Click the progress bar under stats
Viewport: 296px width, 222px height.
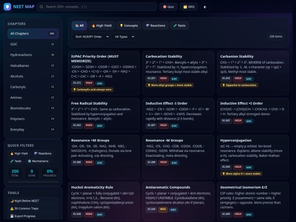pos(33,182)
